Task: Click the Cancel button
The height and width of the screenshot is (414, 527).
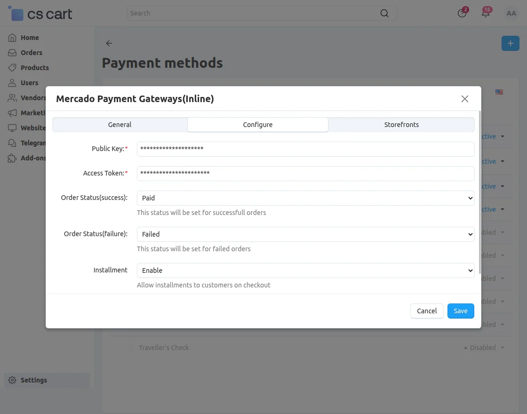Action: (427, 311)
